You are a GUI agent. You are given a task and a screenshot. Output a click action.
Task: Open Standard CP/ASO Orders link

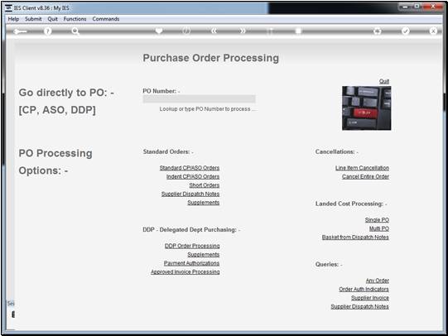pos(190,168)
